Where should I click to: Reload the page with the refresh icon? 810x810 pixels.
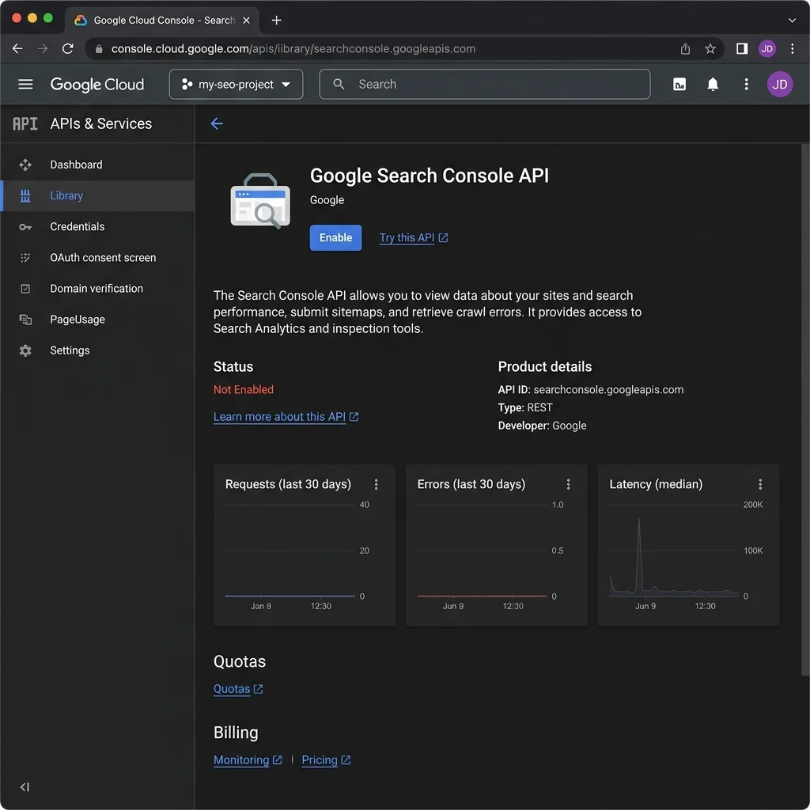68,48
